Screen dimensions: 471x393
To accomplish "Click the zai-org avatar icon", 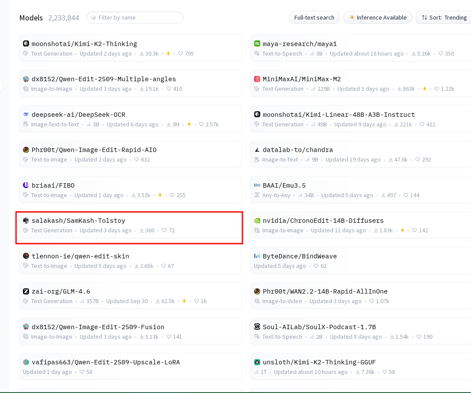I will tap(26, 291).
